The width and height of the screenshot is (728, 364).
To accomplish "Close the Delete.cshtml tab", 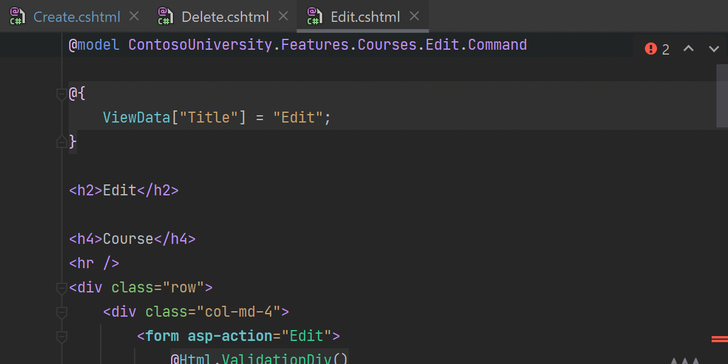I will point(283,16).
